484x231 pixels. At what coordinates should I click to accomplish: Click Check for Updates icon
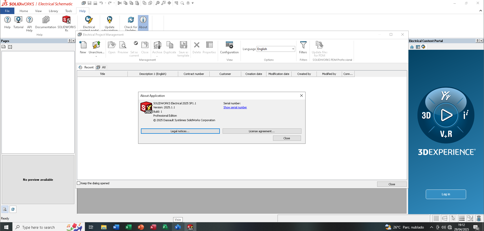tap(131, 20)
